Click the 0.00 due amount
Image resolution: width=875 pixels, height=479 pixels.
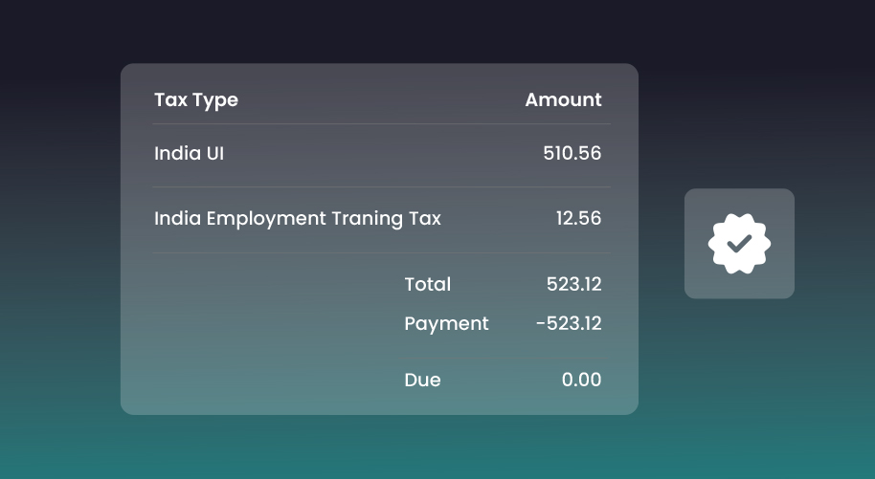tap(581, 380)
